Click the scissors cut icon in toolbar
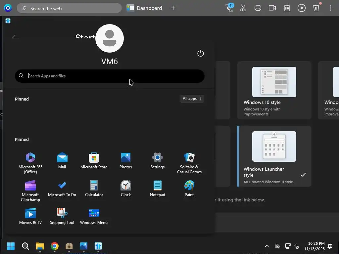The width and height of the screenshot is (339, 254). click(x=243, y=8)
